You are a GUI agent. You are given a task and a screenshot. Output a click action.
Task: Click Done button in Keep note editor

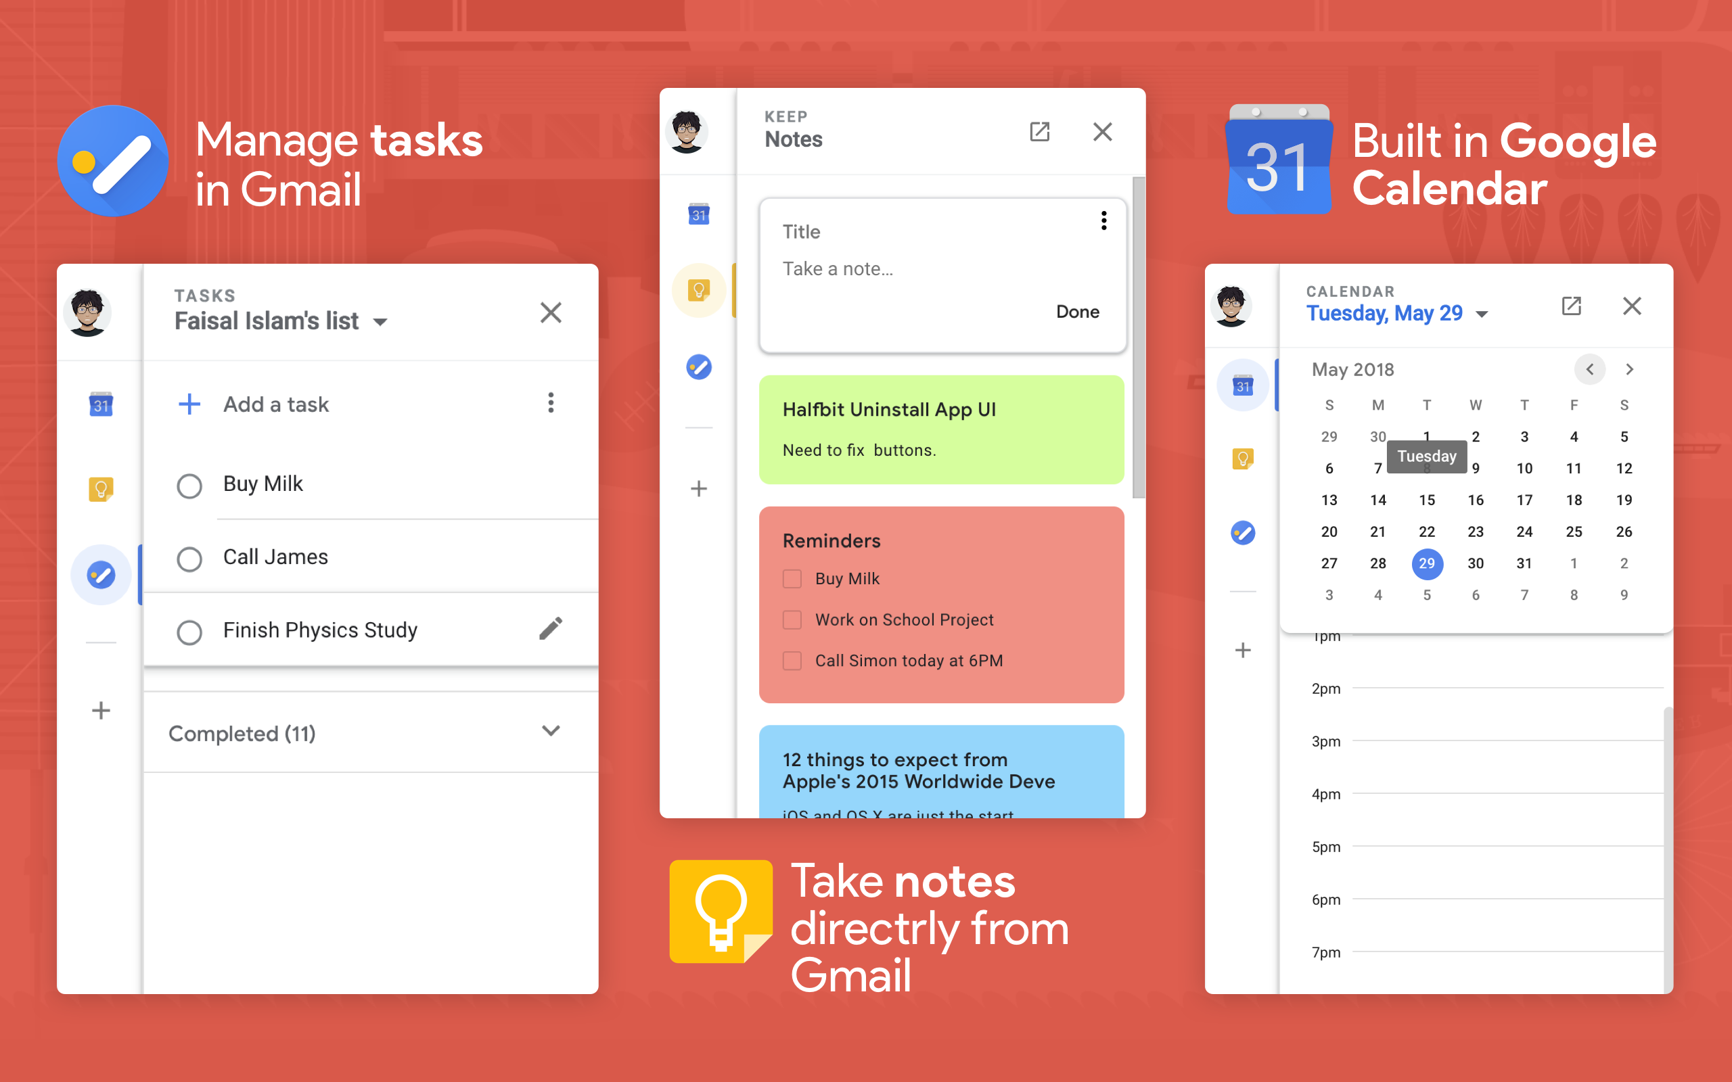(x=1077, y=312)
